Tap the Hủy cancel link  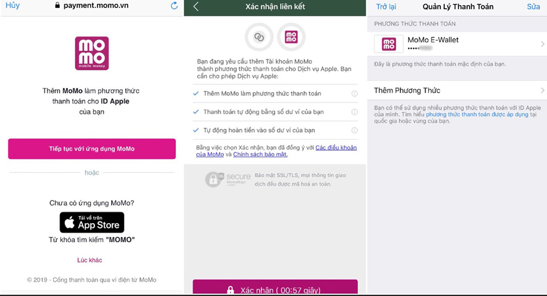pyautogui.click(x=13, y=6)
